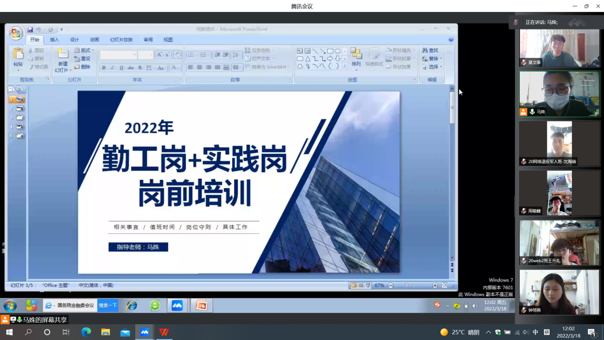Image resolution: width=604 pixels, height=340 pixels.
Task: Click the Save icon in quick access toolbar
Action: (30, 30)
